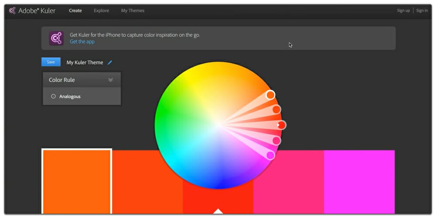Click the Color Rule panel header
The image size is (436, 218).
[82, 80]
